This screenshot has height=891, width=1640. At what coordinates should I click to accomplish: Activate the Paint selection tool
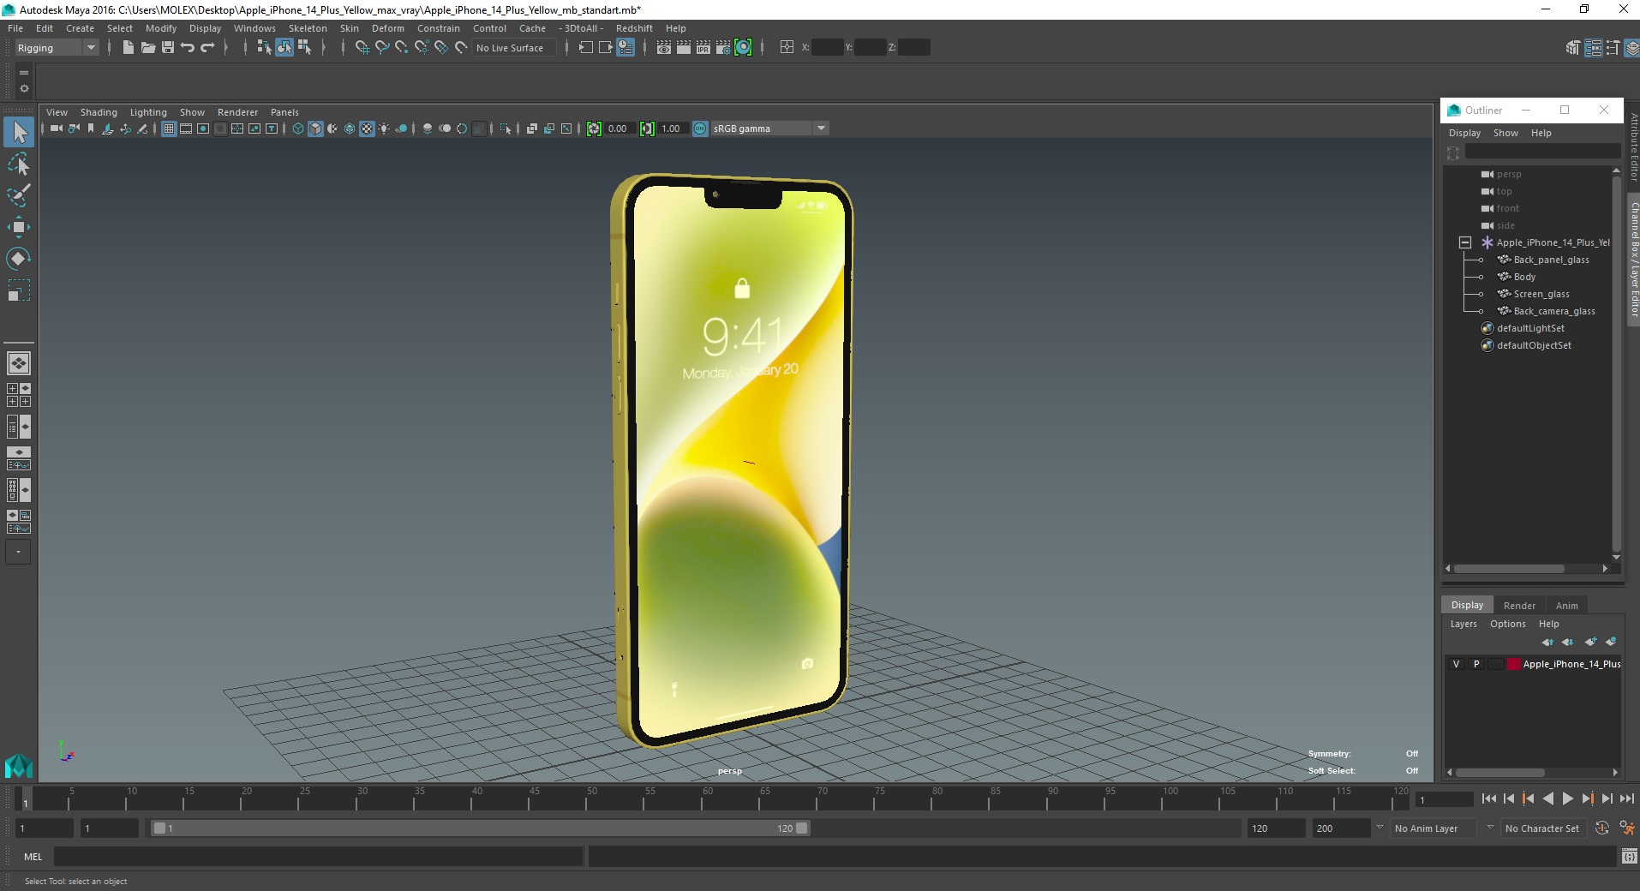tap(19, 195)
